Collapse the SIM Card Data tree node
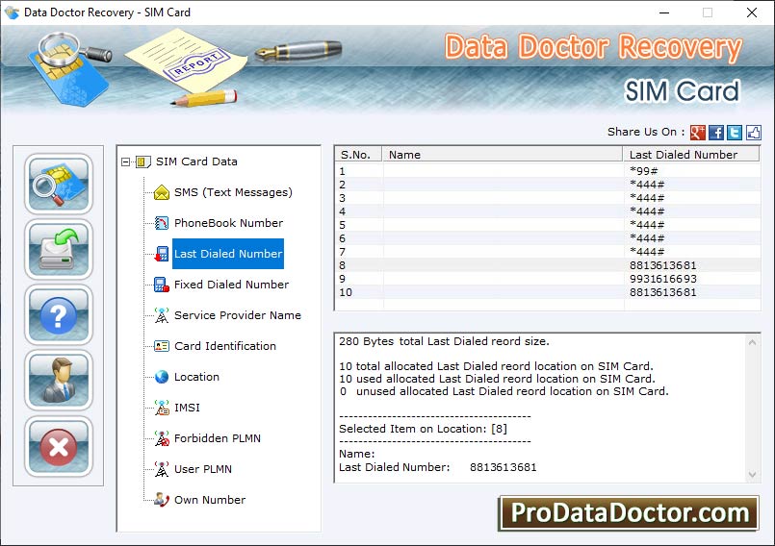 (x=125, y=161)
